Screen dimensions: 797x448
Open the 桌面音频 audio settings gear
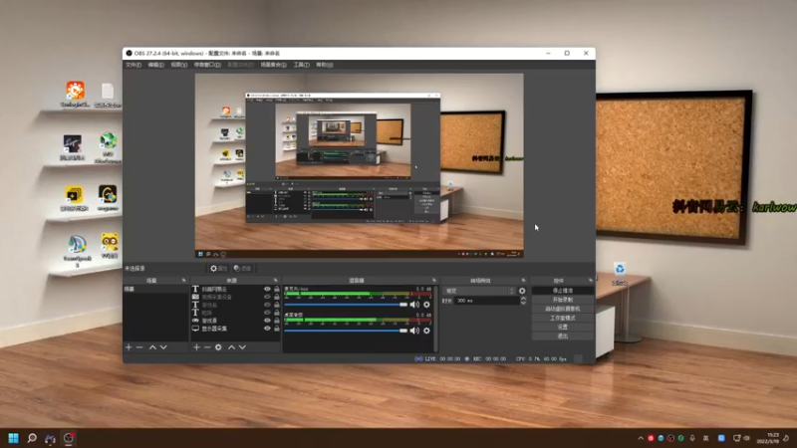point(426,331)
